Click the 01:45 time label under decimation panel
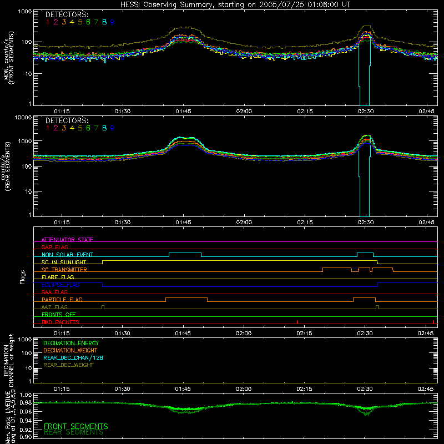 [183, 389]
